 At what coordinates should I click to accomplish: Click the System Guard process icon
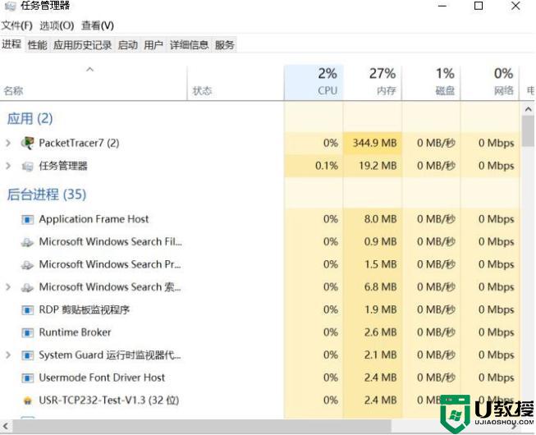click(x=27, y=355)
